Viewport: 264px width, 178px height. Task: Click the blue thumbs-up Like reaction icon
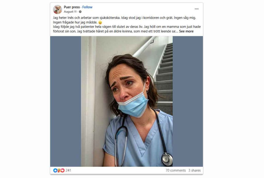click(55, 170)
